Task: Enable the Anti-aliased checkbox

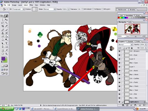Action: click(83, 9)
